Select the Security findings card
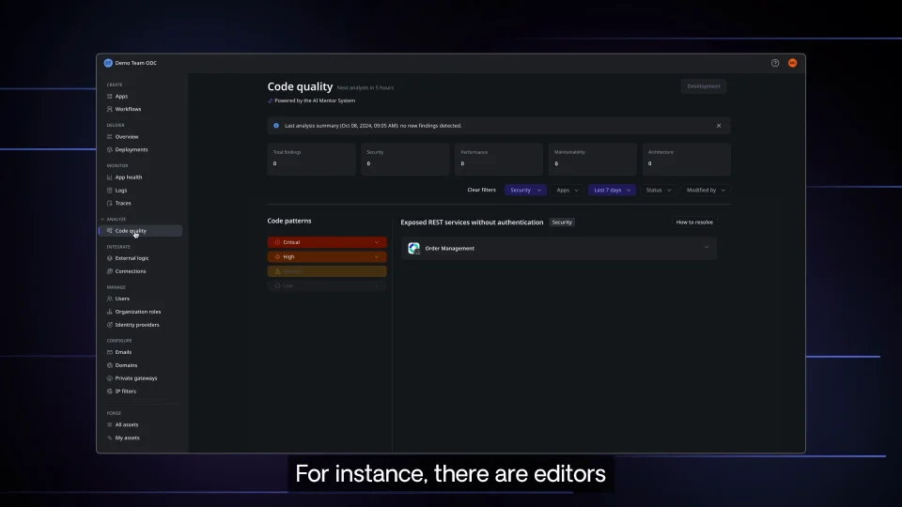The width and height of the screenshot is (902, 507). [x=405, y=160]
